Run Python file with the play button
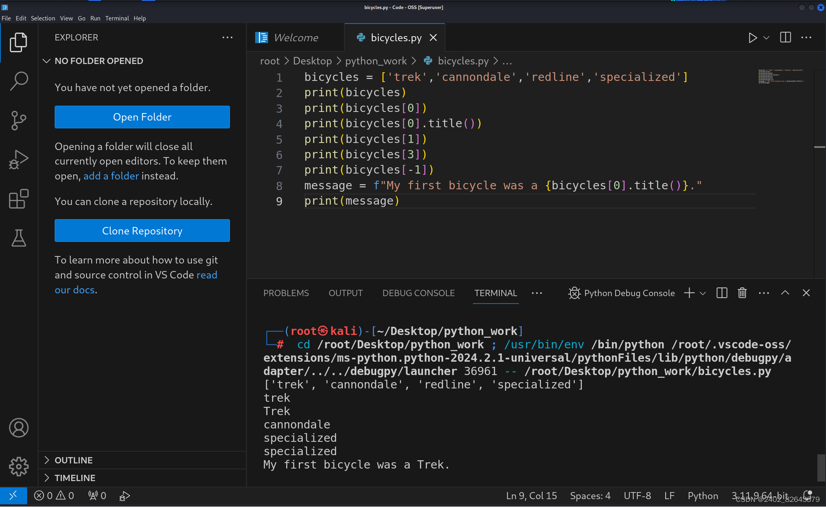Image resolution: width=826 pixels, height=507 pixels. coord(752,38)
